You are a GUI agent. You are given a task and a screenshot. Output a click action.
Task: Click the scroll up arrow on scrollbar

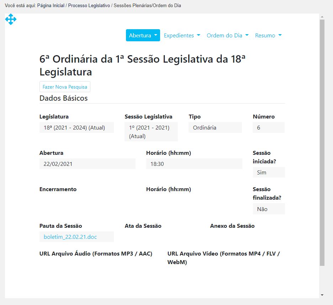point(322,17)
